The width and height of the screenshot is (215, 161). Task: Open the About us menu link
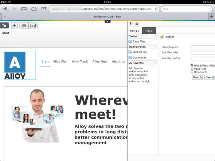118,61
